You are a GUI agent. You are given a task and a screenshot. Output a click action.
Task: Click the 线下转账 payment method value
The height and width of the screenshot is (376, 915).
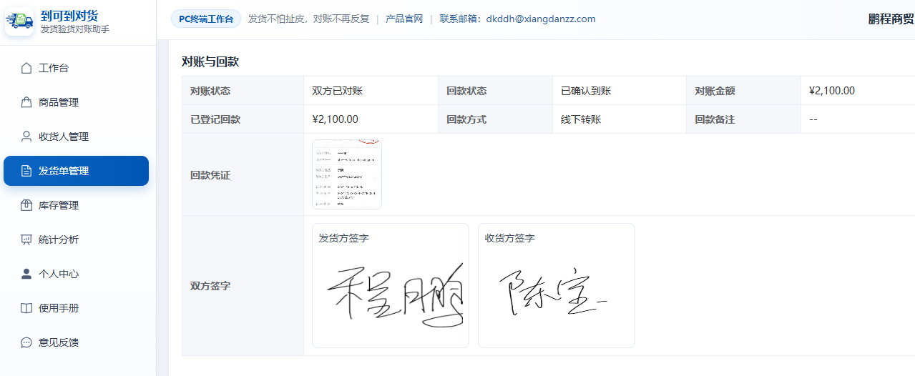click(x=581, y=119)
